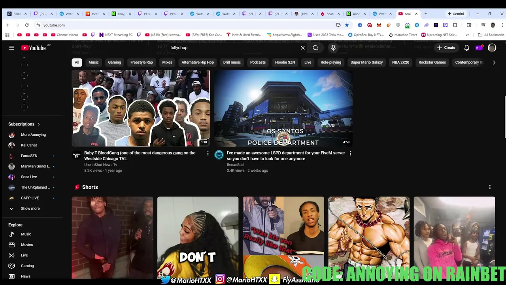Open a new browser tab
The width and height of the screenshot is (506, 285).
[426, 14]
